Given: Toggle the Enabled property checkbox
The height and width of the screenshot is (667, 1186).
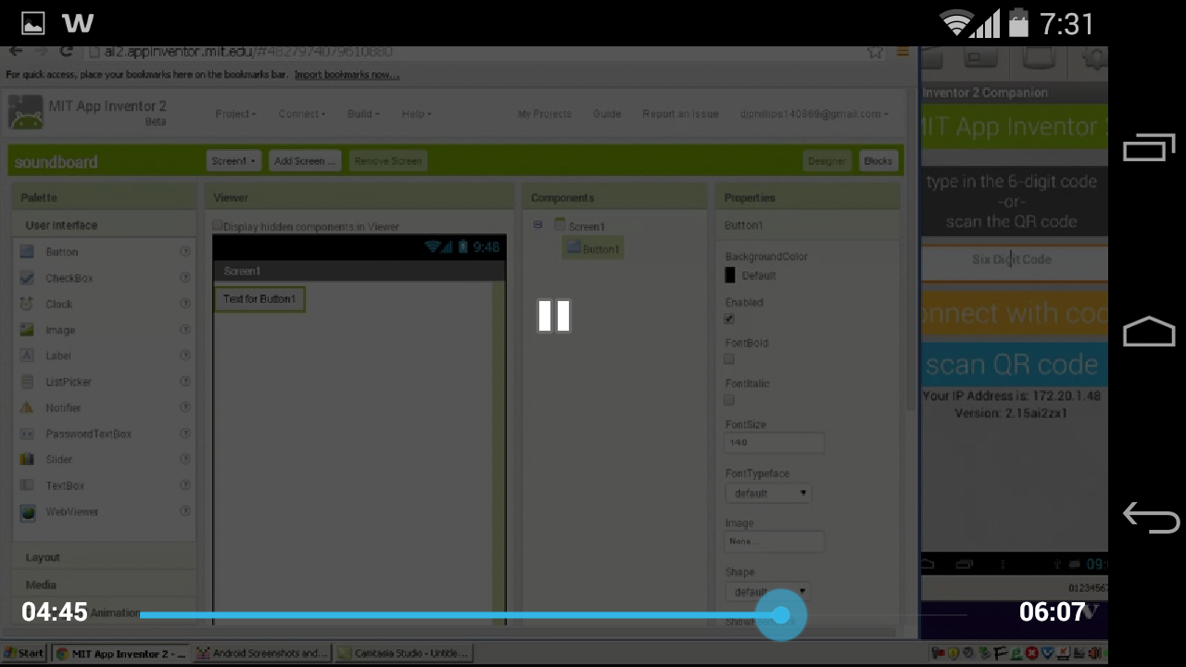Looking at the screenshot, I should (729, 319).
